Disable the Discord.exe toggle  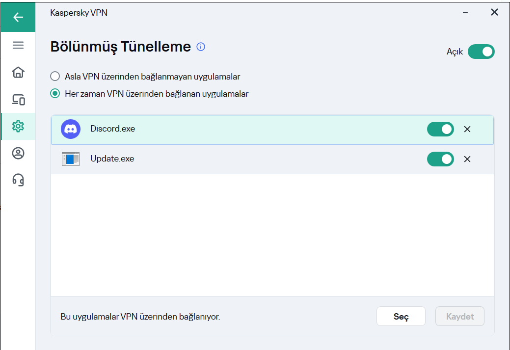click(x=440, y=129)
